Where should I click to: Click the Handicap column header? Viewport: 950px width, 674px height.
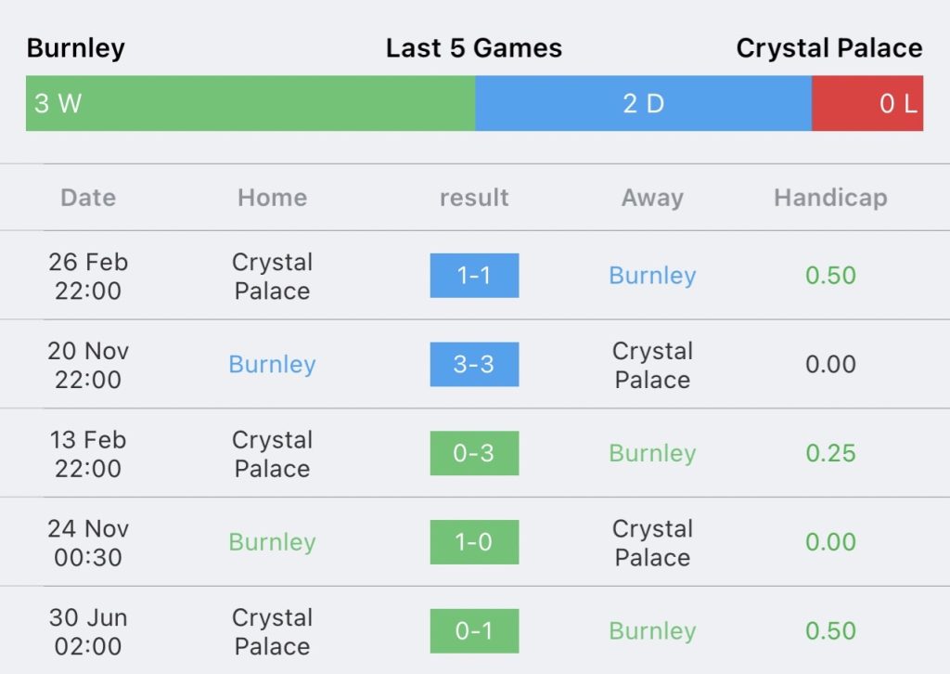click(x=830, y=198)
